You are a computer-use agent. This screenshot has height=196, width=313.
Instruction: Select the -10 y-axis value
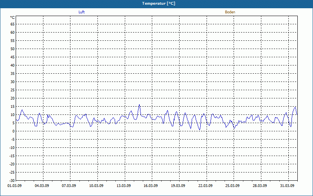point(12,148)
